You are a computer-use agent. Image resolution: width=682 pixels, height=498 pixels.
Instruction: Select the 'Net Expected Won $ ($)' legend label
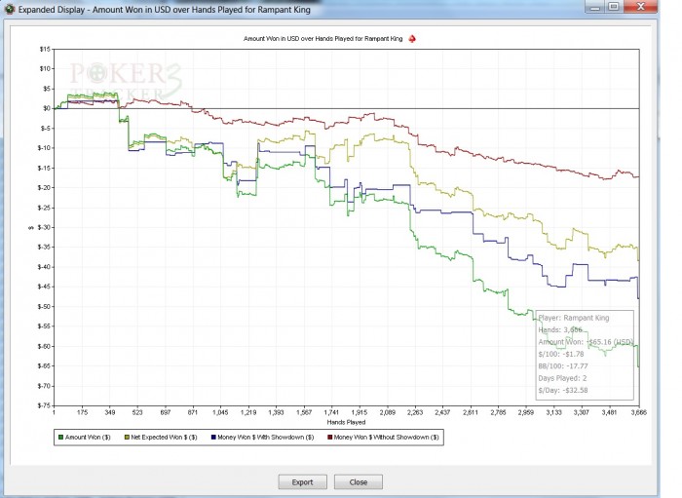click(164, 438)
